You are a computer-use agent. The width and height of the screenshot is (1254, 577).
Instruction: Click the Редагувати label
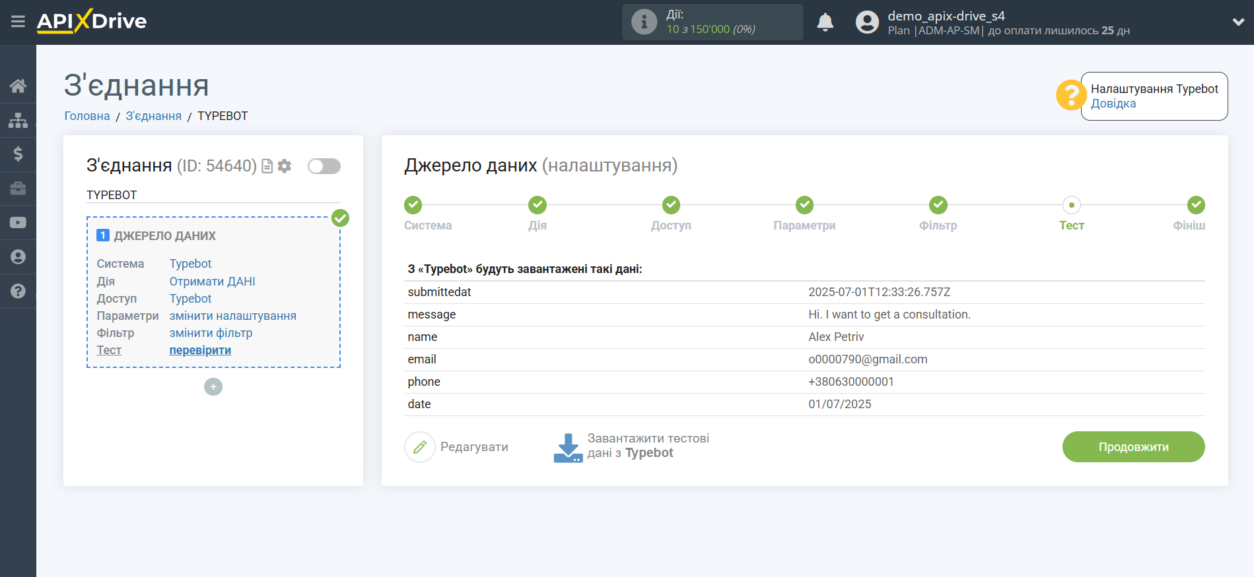pyautogui.click(x=474, y=447)
